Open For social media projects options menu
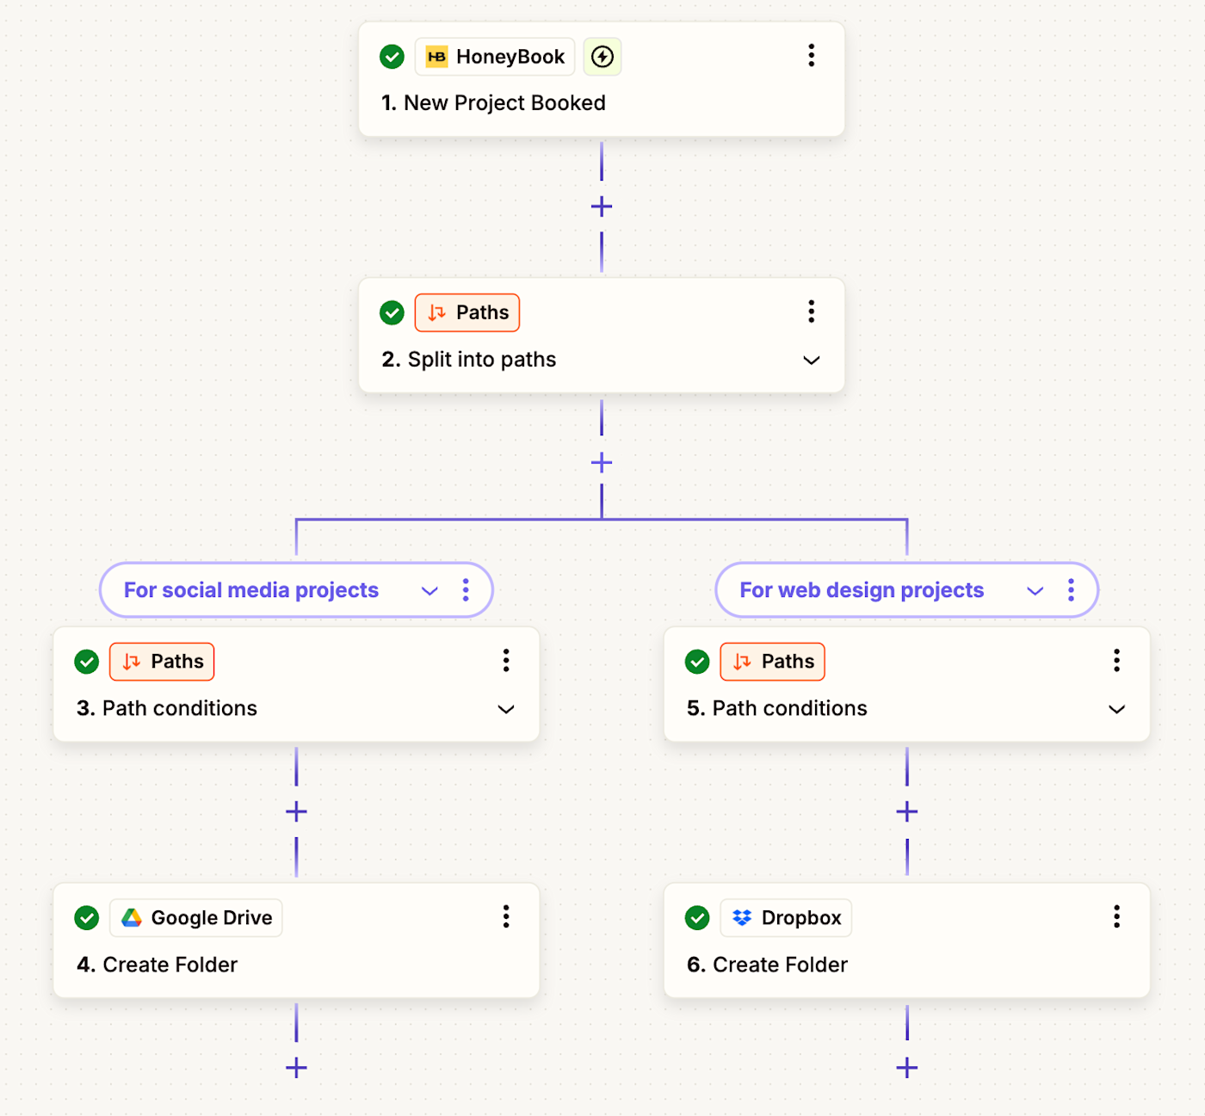The width and height of the screenshot is (1205, 1116). pos(466,590)
